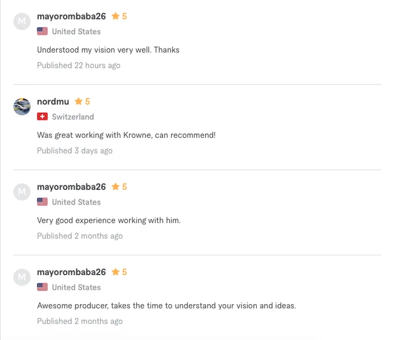The height and width of the screenshot is (340, 394).
Task: Click the Switzerland flag icon
Action: (42, 116)
